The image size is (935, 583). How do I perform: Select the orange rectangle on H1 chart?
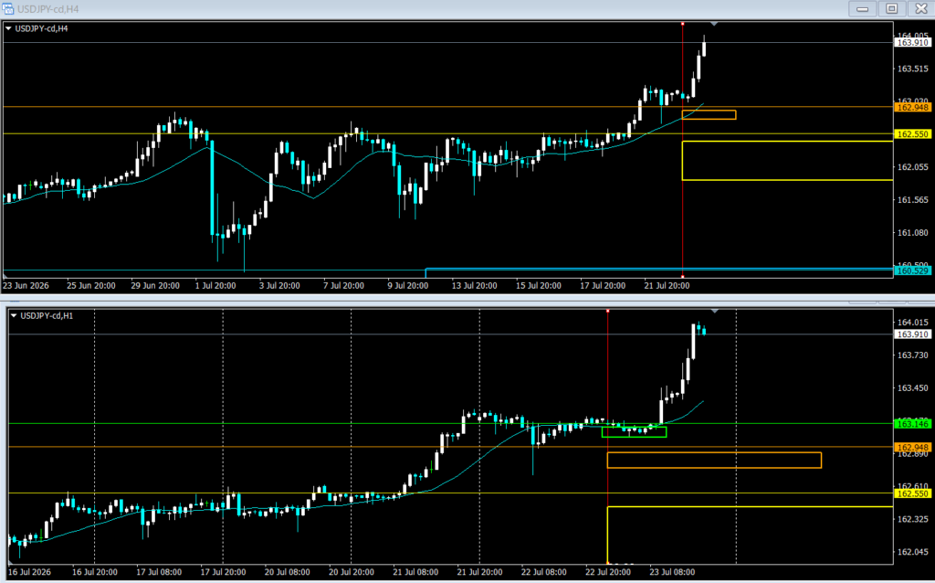(714, 460)
